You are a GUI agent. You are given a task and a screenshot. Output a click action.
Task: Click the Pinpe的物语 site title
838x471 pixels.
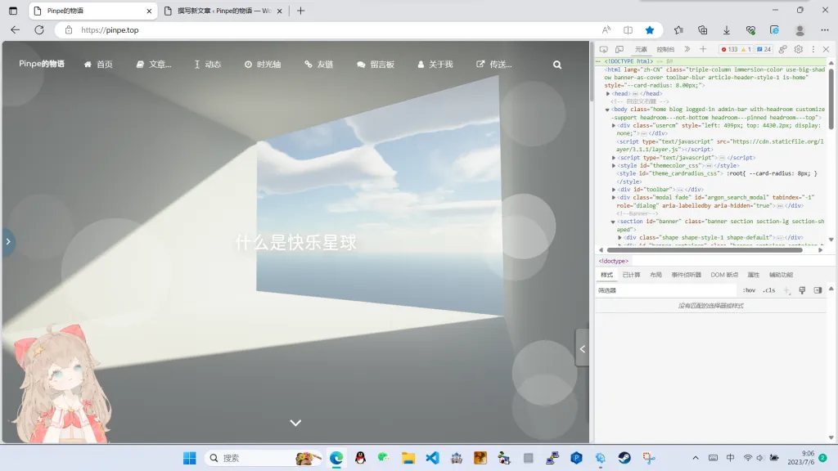pos(42,64)
